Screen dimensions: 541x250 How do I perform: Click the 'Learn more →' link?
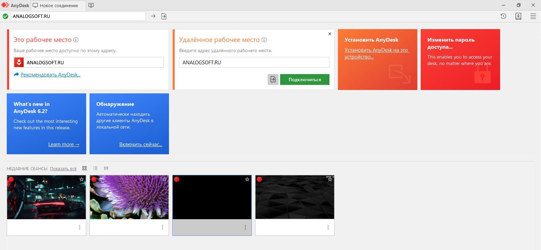[64, 144]
